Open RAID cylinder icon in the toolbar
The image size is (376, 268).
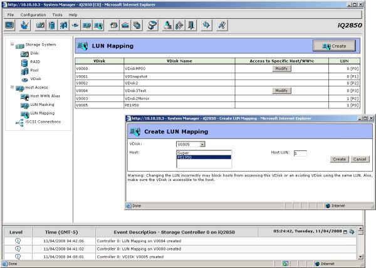[x=51, y=25]
